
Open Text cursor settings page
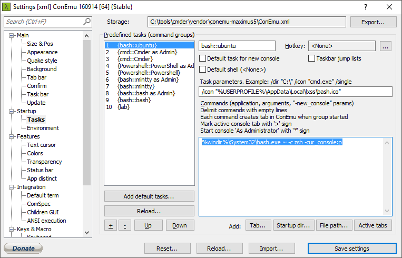(41, 145)
